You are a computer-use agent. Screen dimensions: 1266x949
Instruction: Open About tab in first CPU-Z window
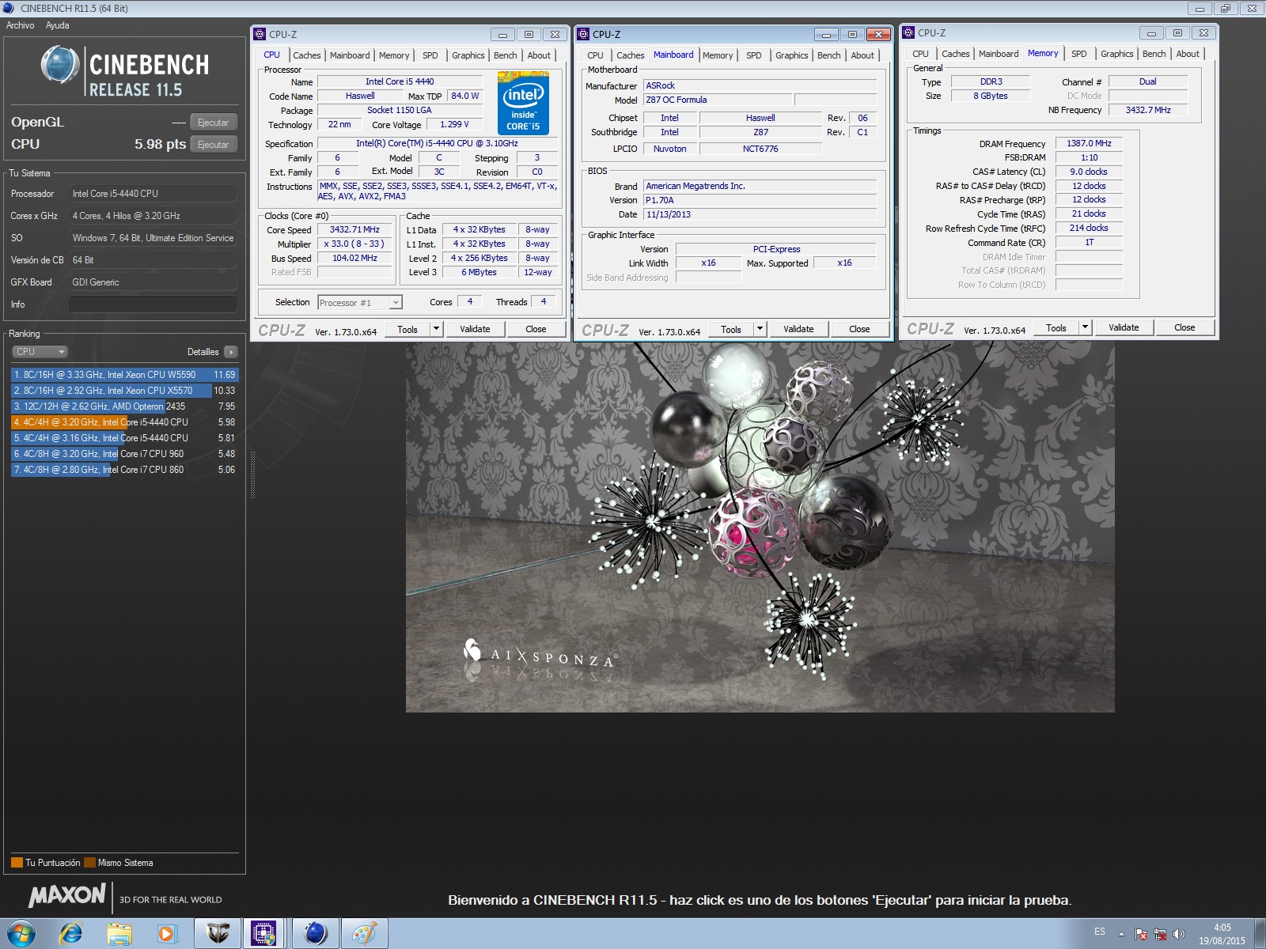point(539,55)
